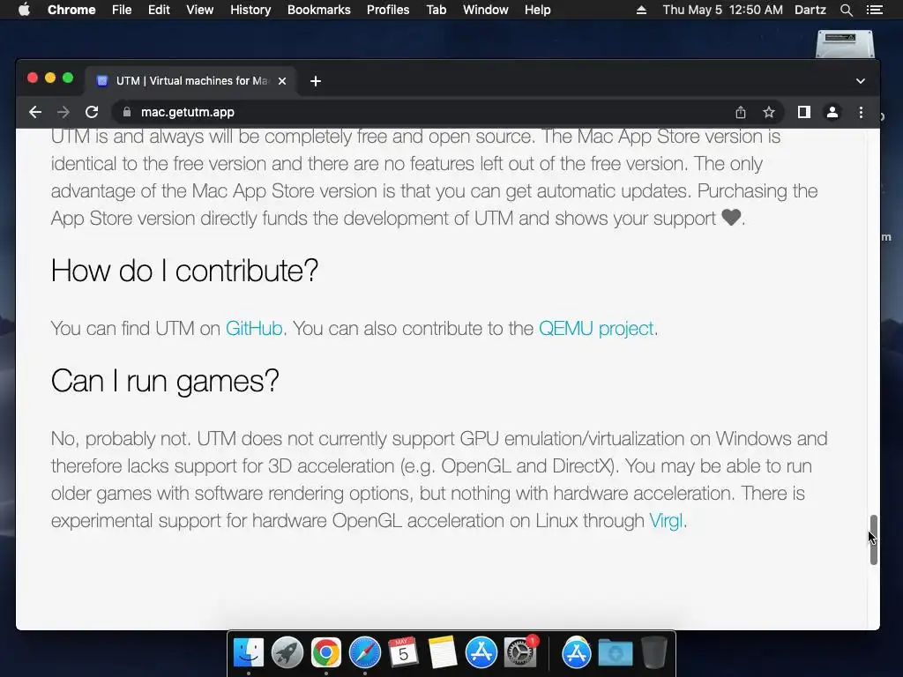Open Calendar from the Dock
Screen dimensions: 903x677
403,653
